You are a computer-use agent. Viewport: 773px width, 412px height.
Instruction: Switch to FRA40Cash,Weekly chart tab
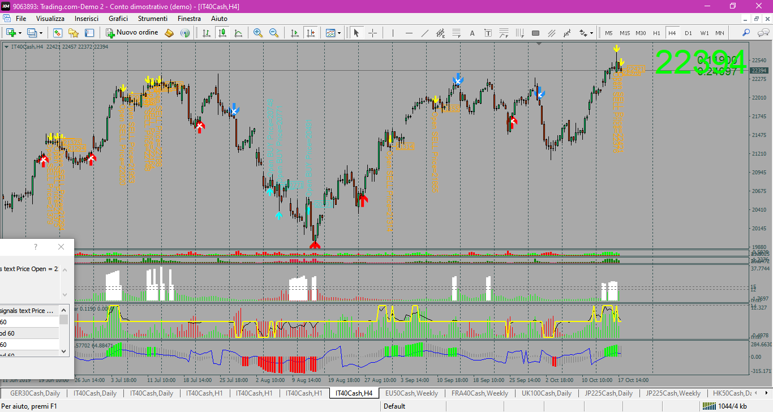[x=480, y=393]
